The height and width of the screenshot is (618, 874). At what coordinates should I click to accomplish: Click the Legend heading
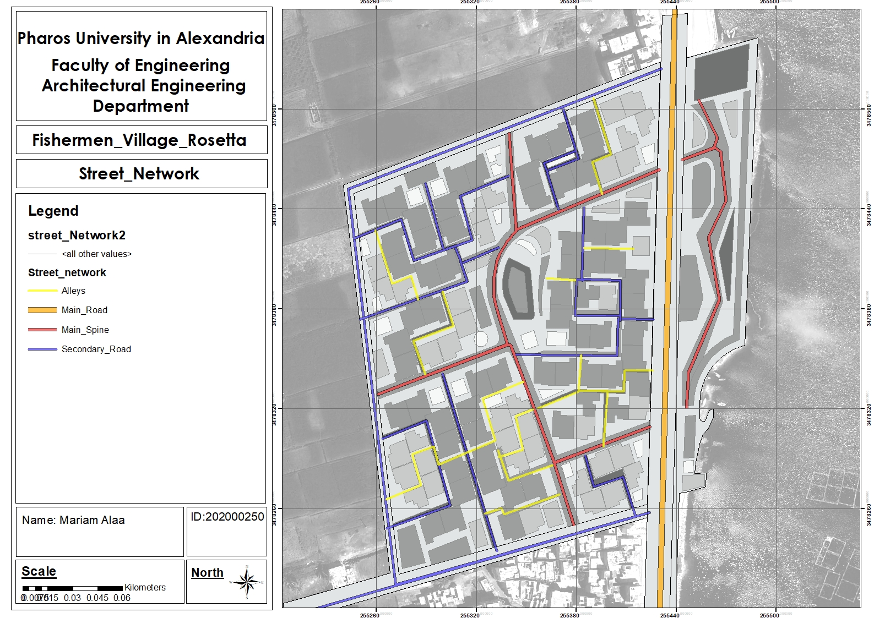click(x=53, y=211)
